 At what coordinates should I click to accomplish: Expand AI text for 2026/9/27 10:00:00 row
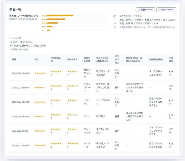(x=171, y=102)
